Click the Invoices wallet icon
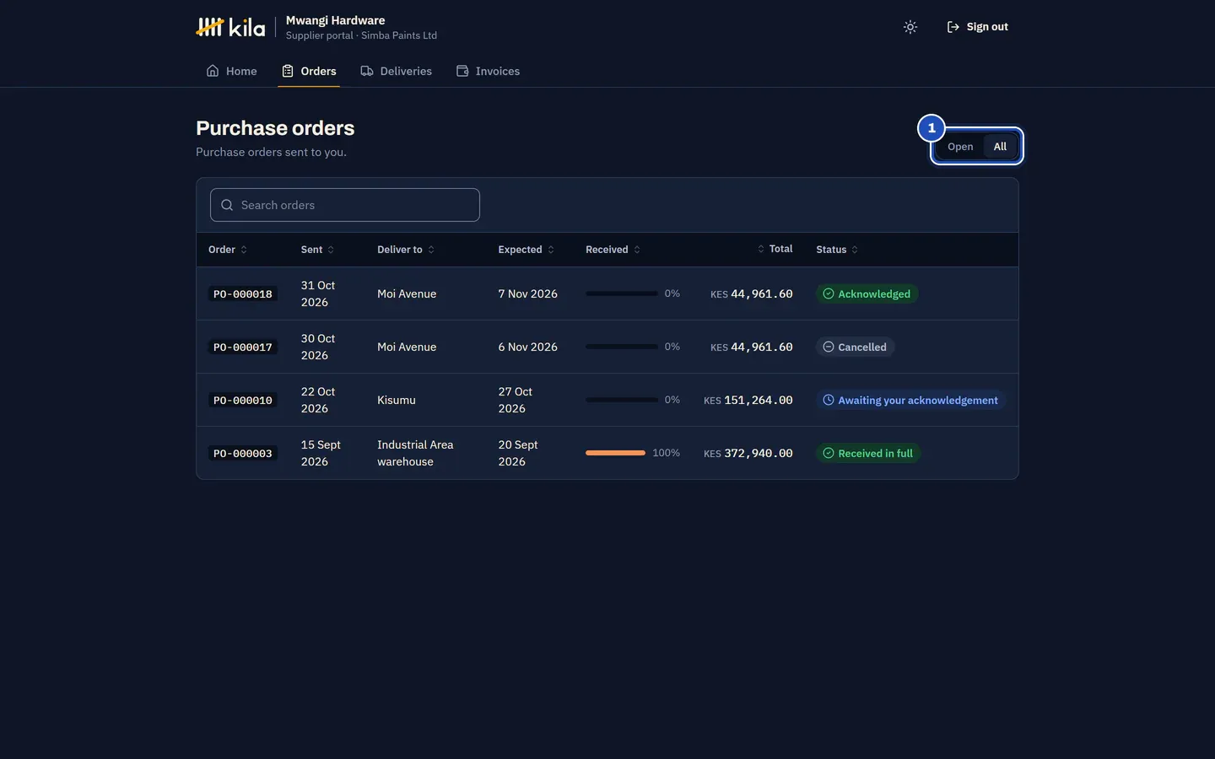 click(x=462, y=71)
